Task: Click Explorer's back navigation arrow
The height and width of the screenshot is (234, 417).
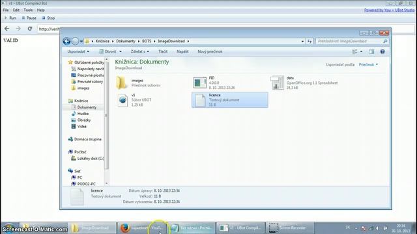Action: [66, 41]
